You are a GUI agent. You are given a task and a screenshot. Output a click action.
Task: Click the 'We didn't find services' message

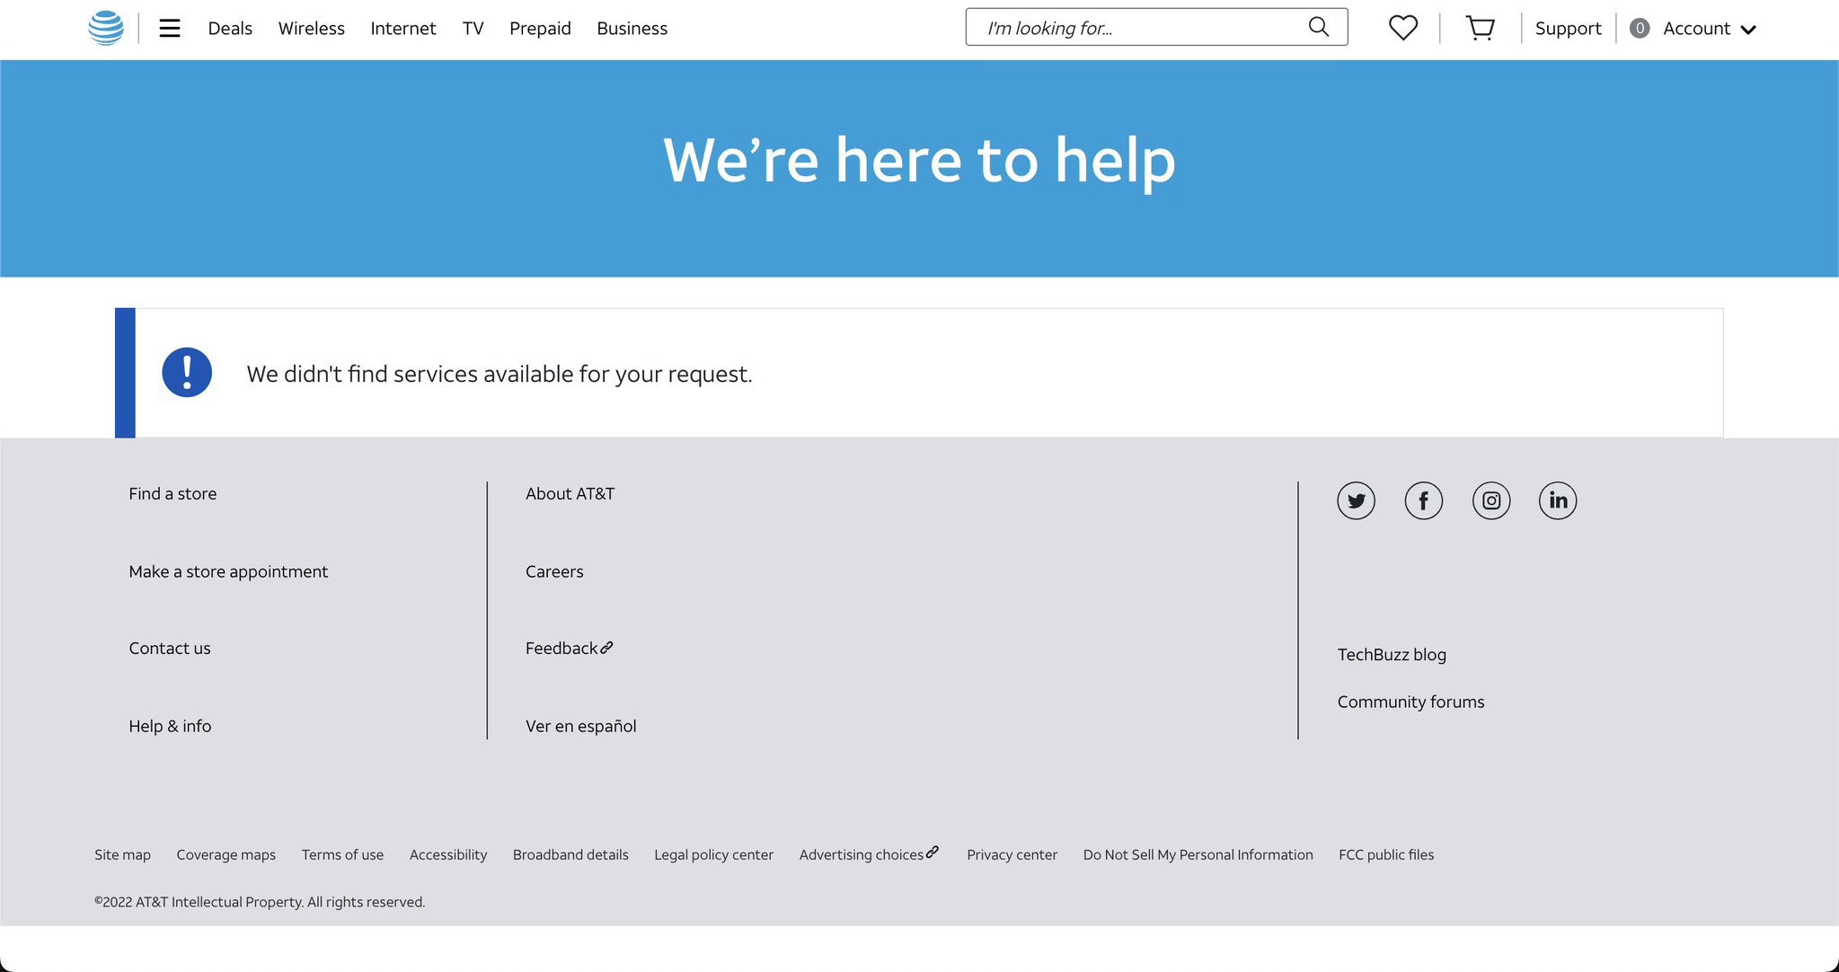pyautogui.click(x=500, y=374)
